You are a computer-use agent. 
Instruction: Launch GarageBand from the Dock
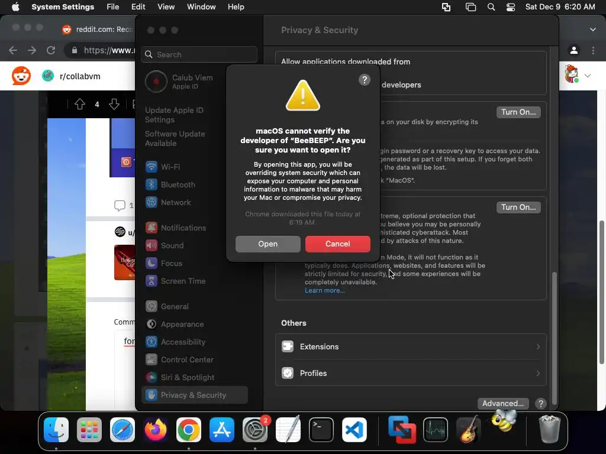pyautogui.click(x=469, y=430)
